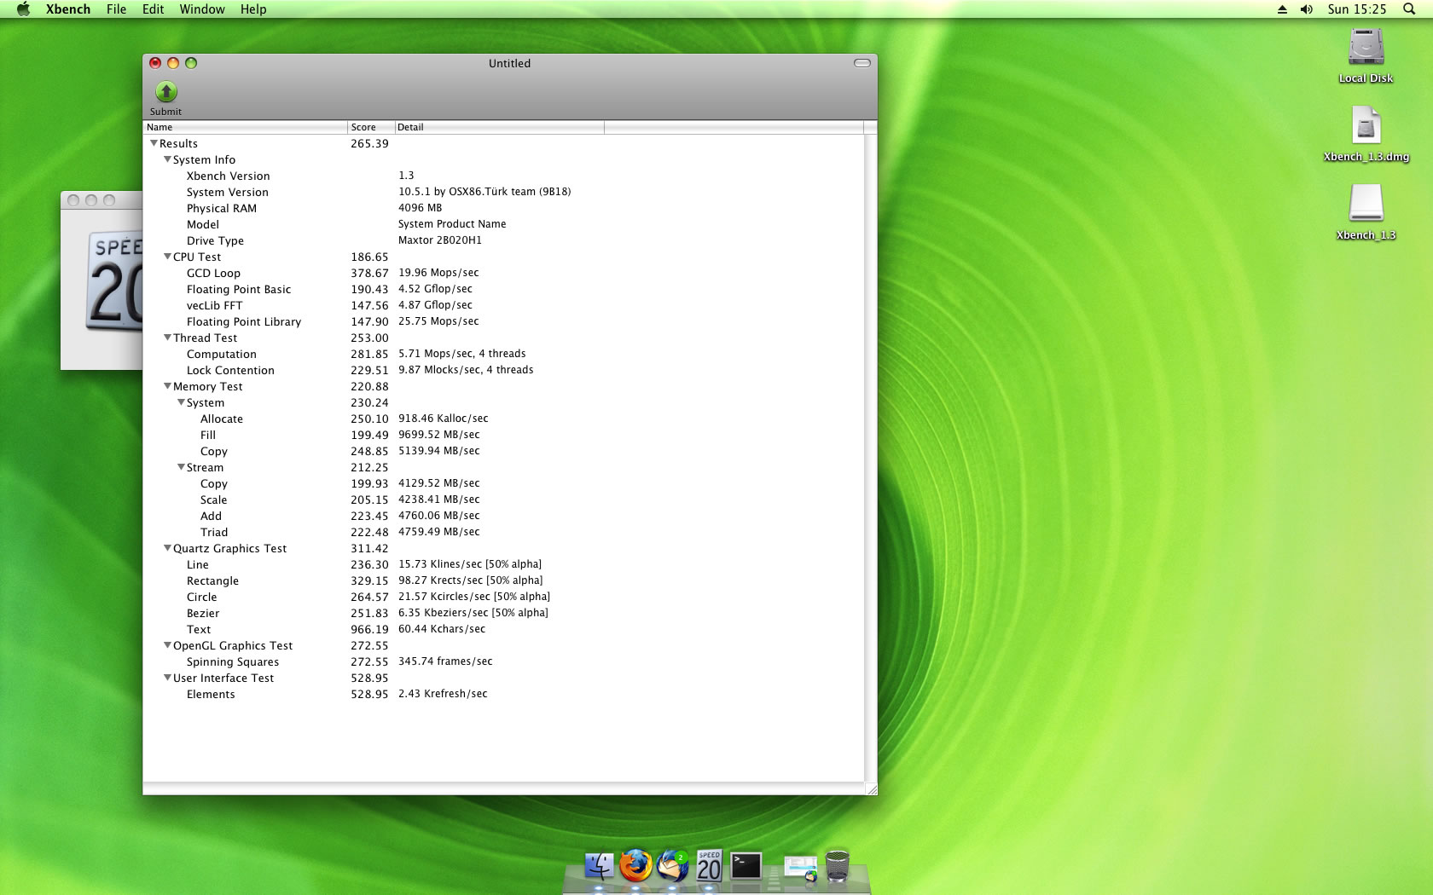Open the Apple menu

point(24,9)
